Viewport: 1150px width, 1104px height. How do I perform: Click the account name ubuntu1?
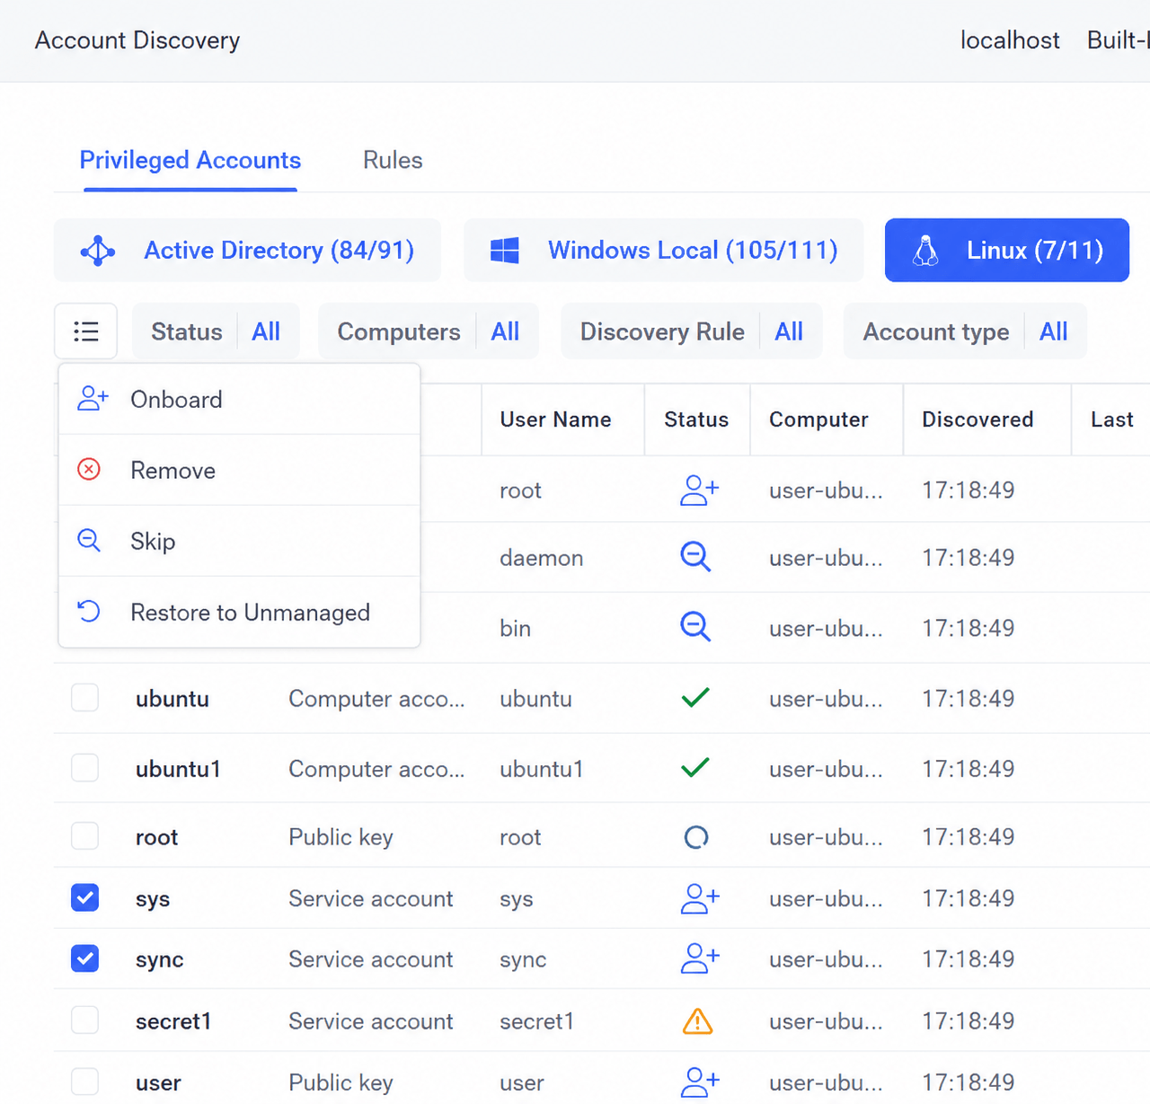point(178,769)
